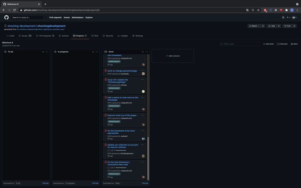Switch to the Wiki tab
This screenshot has width=301, height=188.
(x=95, y=36)
